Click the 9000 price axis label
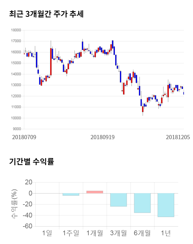 tap(16, 129)
